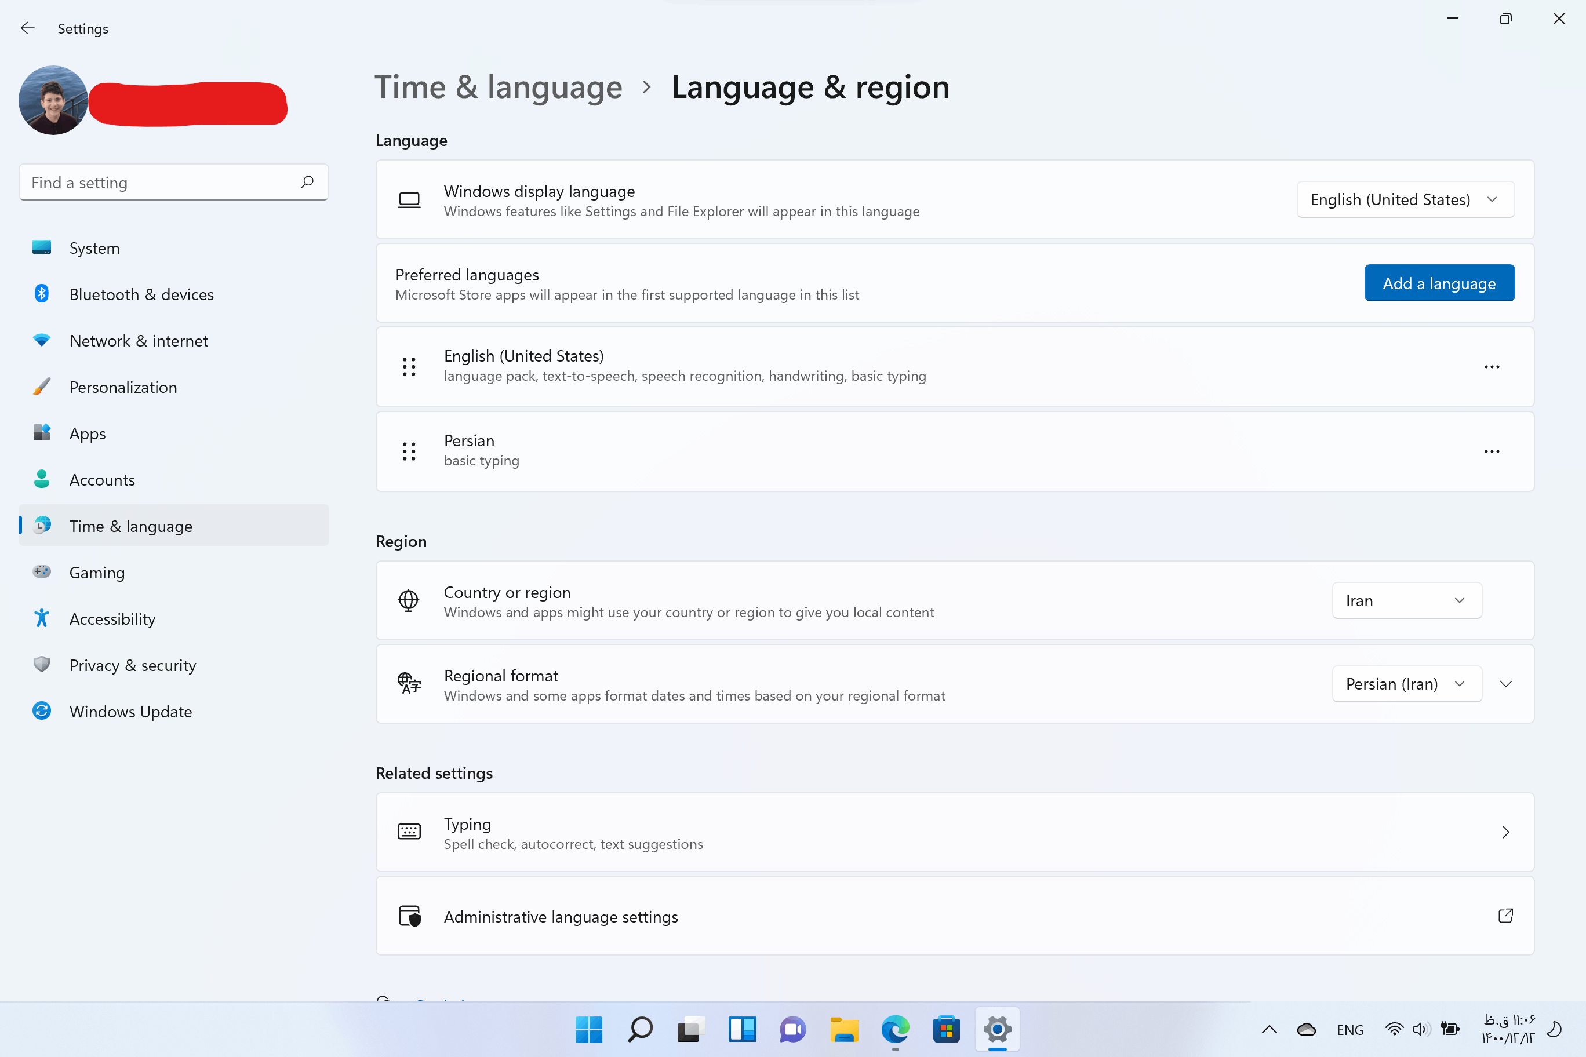Go back using the Settings back arrow
Image resolution: width=1586 pixels, height=1057 pixels.
[28, 28]
